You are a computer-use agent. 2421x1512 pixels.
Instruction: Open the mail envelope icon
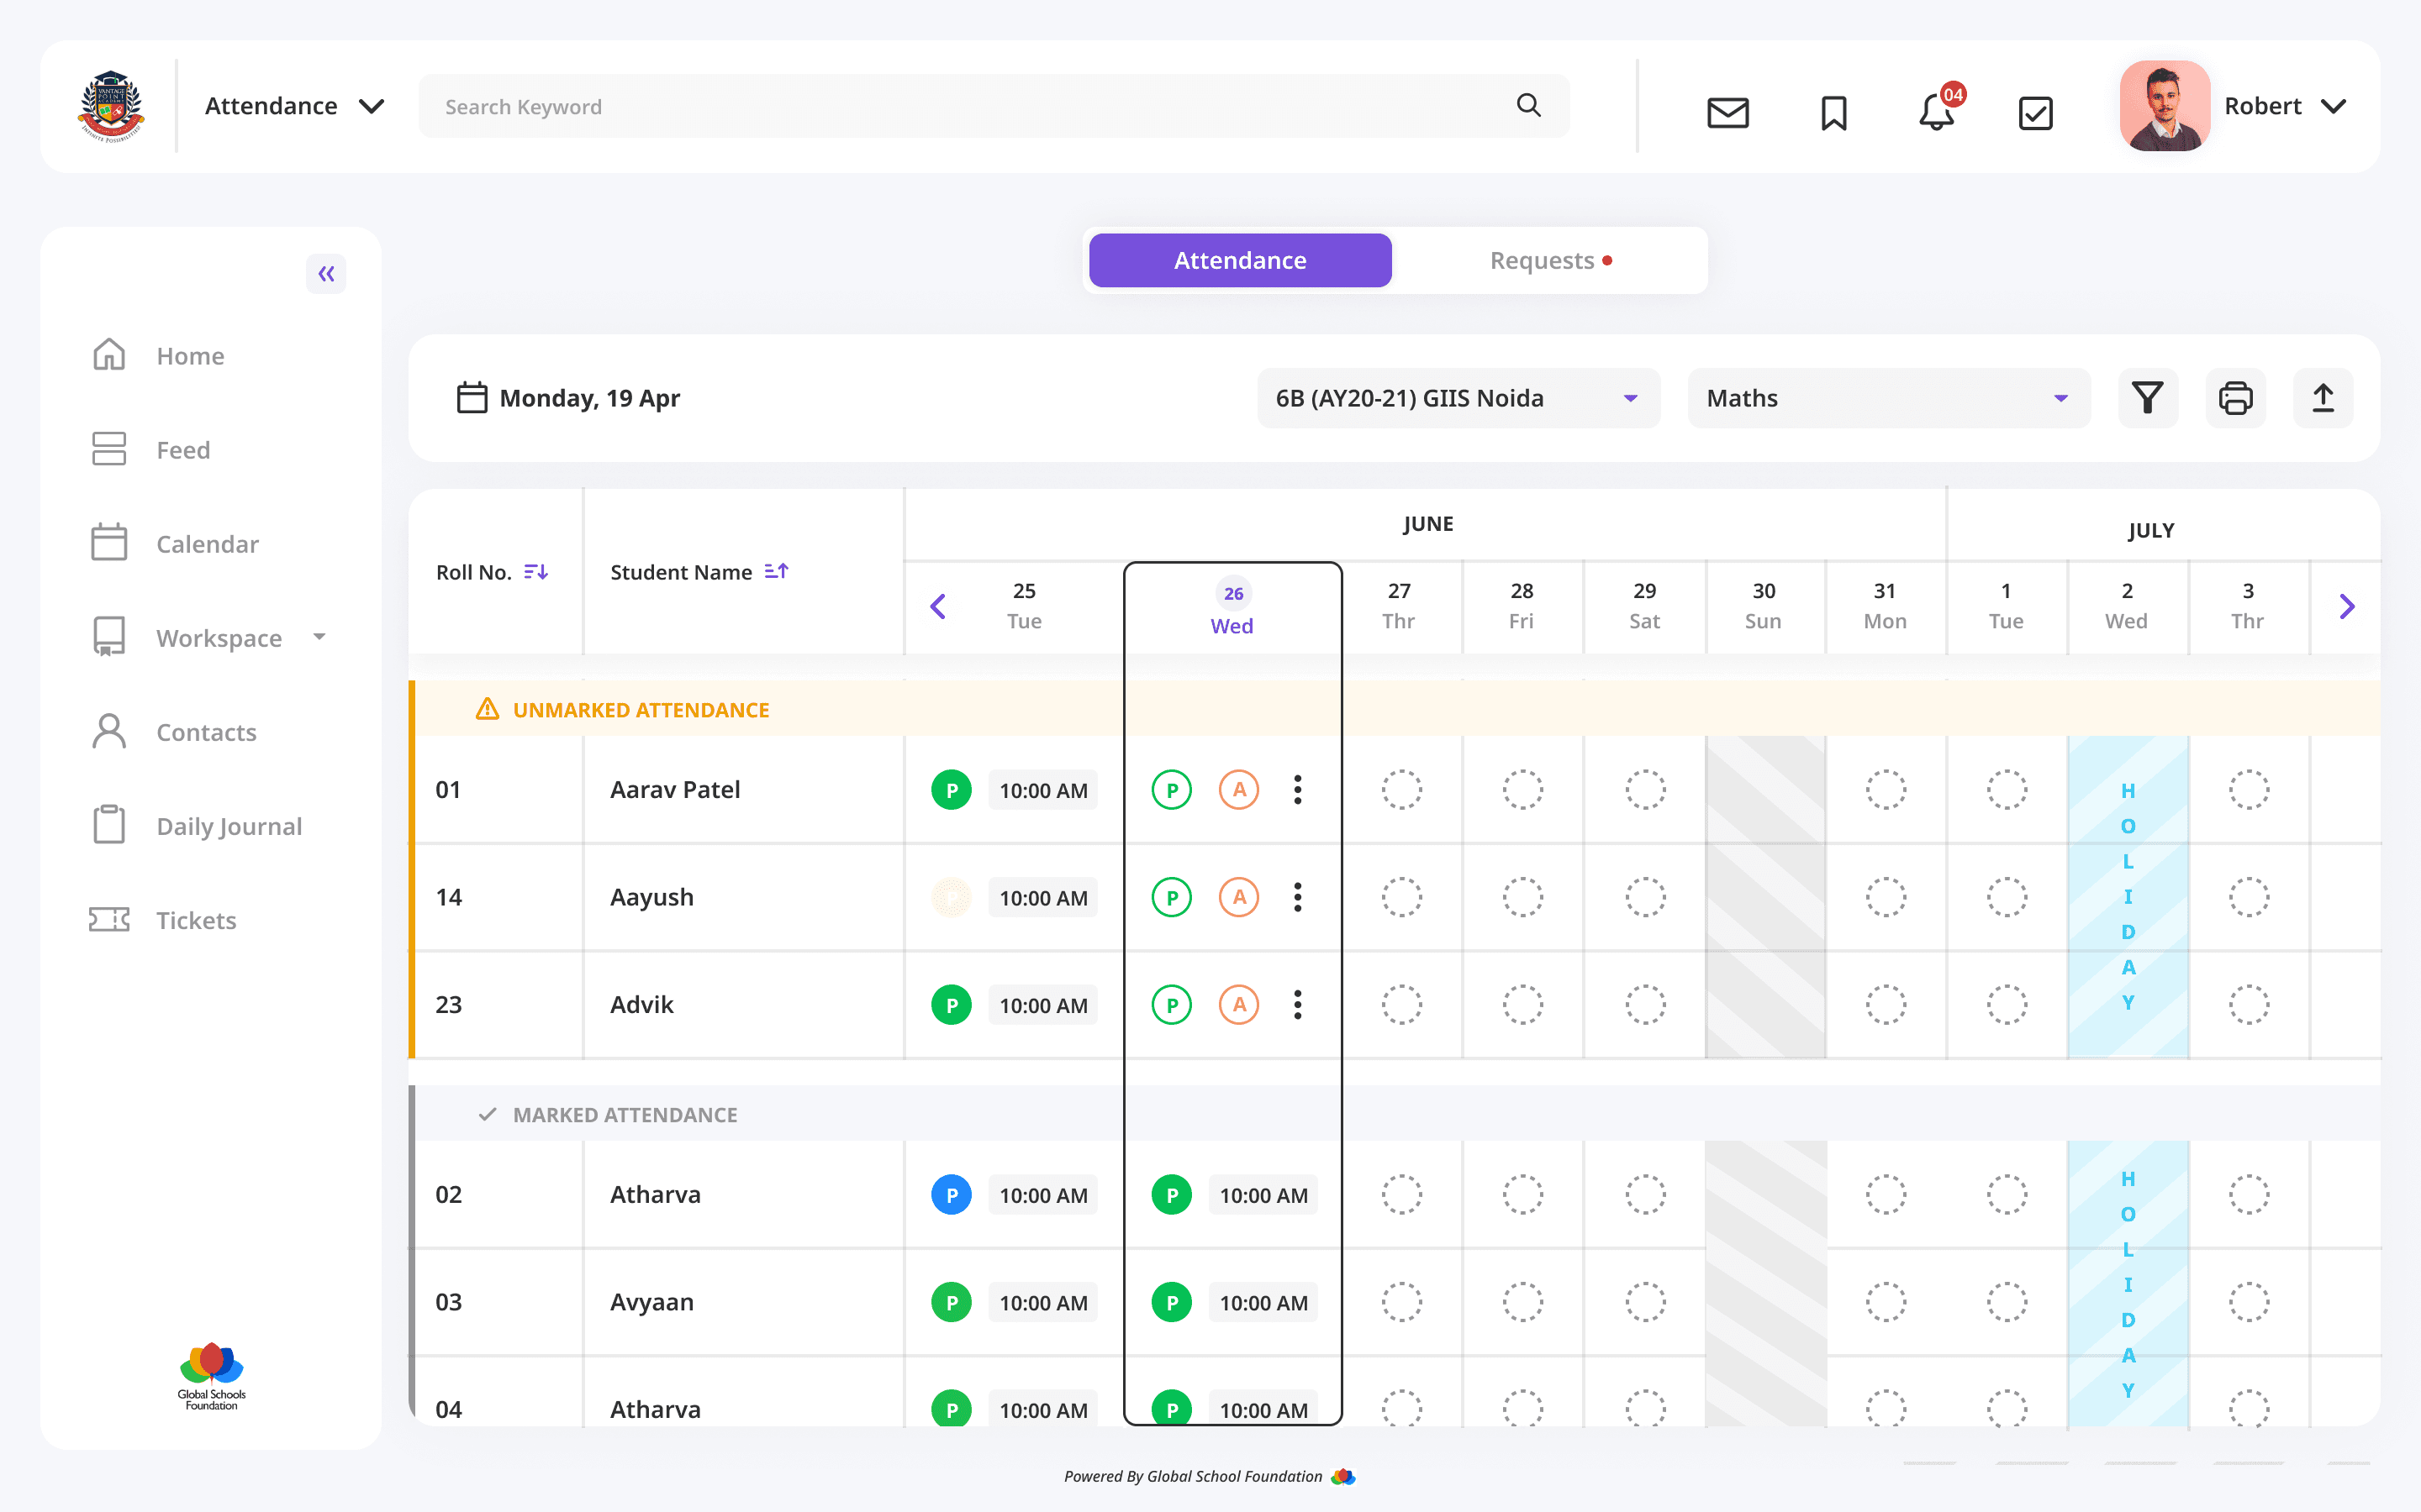pos(1727,112)
